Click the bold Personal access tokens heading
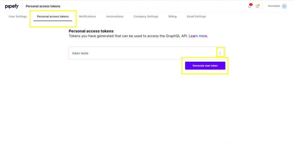The image size is (294, 148). (x=91, y=31)
